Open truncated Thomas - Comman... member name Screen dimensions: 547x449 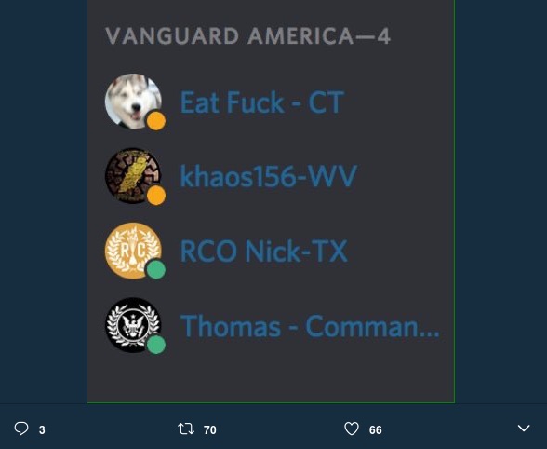(x=310, y=326)
